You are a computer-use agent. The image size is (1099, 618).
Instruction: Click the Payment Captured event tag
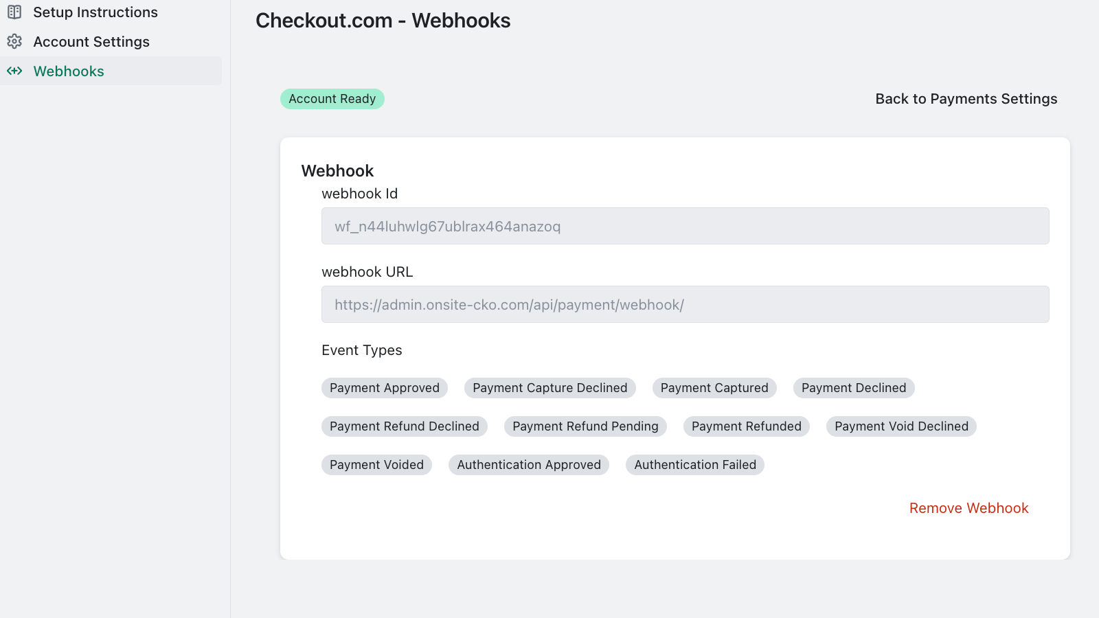pyautogui.click(x=714, y=388)
